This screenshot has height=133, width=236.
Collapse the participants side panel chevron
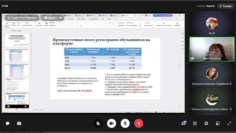(187, 63)
